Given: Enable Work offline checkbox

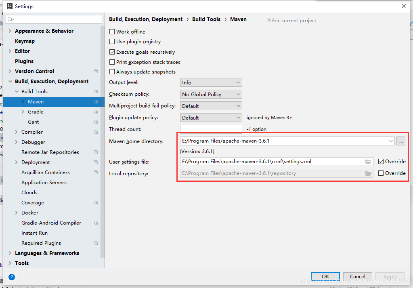Looking at the screenshot, I should tap(112, 32).
